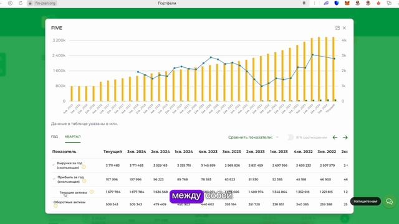399x224 pixels.
Task: Click the shield icon left of reload
Action: click(10, 3)
